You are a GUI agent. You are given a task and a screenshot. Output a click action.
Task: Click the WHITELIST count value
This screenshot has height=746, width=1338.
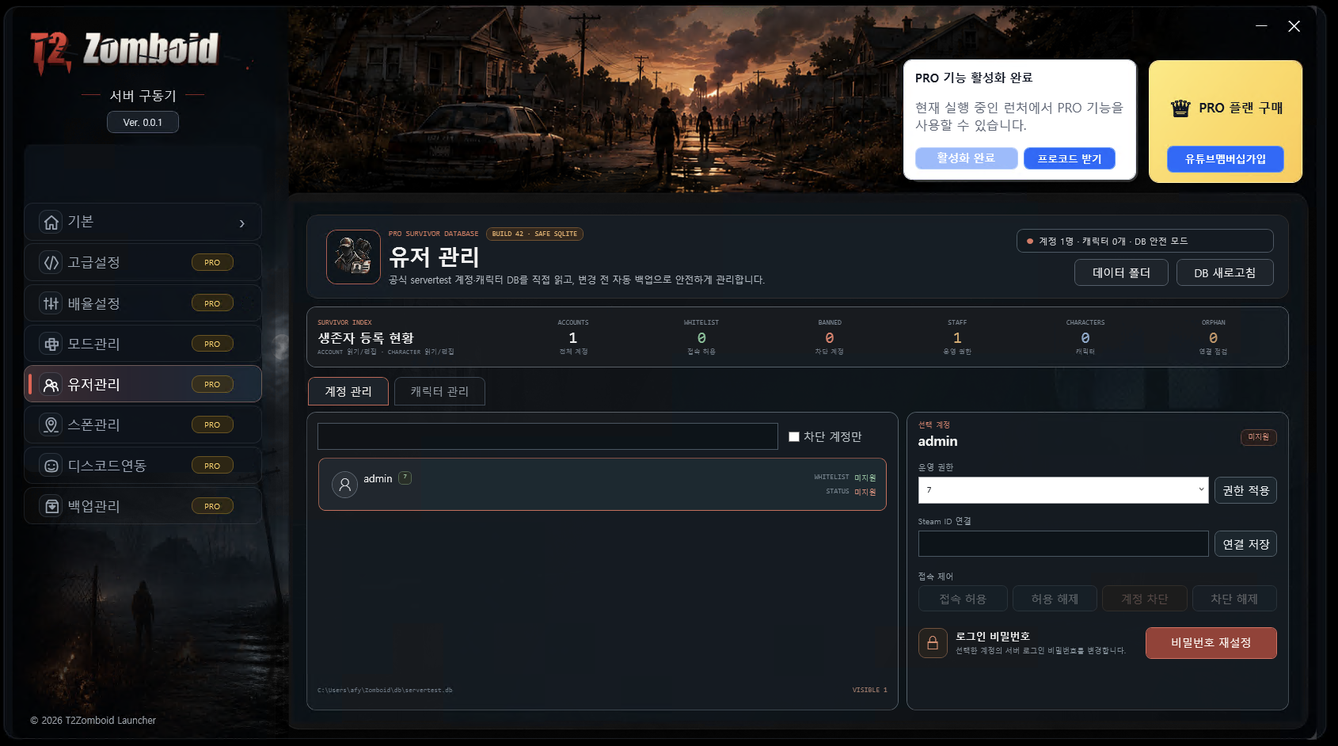pyautogui.click(x=701, y=338)
